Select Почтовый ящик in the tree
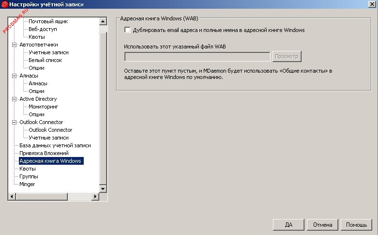This screenshot has width=378, height=235. tap(48, 21)
